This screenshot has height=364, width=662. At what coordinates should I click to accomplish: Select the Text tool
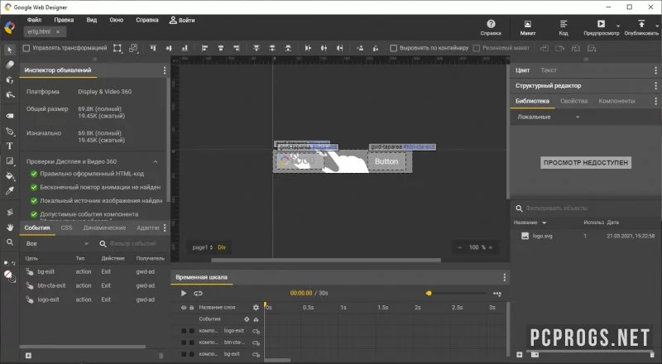tap(9, 146)
